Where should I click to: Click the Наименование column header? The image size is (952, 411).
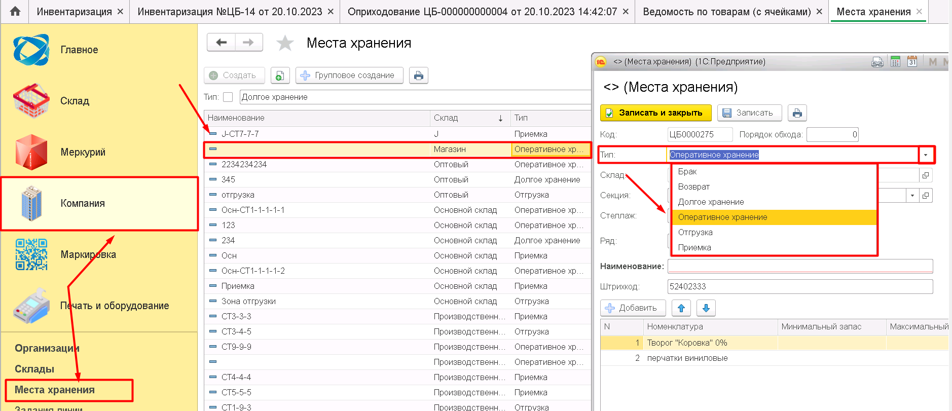pos(317,118)
